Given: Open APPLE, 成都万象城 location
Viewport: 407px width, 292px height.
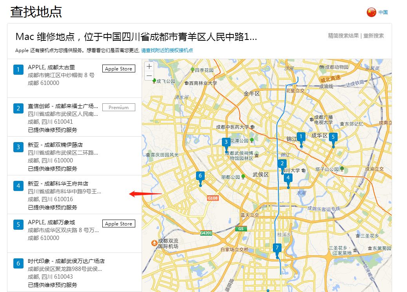Looking at the screenshot, I should pyautogui.click(x=51, y=222).
